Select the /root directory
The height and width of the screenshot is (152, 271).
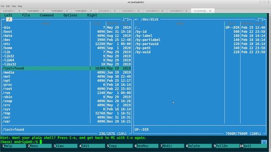66,89
